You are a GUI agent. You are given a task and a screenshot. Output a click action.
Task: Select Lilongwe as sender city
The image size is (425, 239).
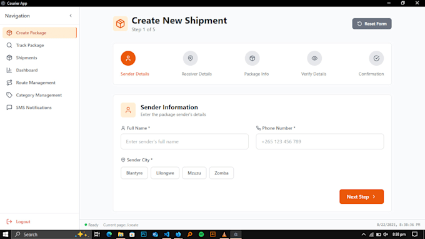click(x=165, y=173)
